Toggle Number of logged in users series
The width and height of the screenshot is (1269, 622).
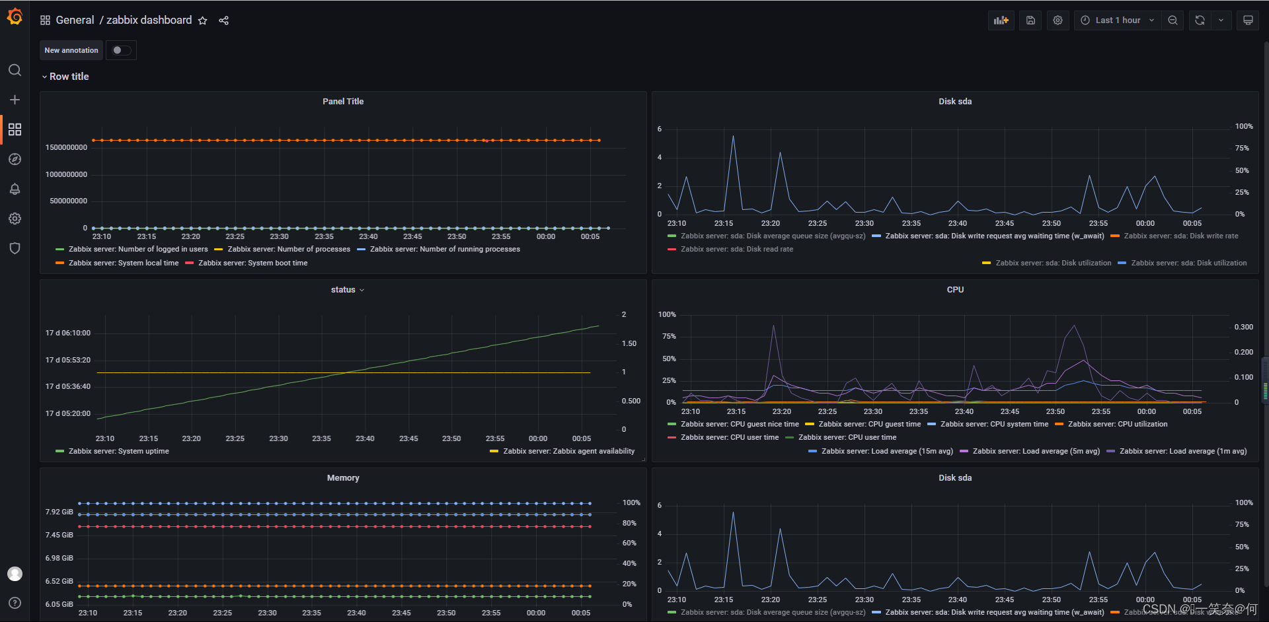click(x=138, y=250)
